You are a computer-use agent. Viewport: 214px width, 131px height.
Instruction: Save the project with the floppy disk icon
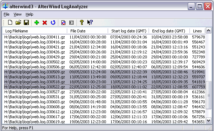tap(26, 22)
